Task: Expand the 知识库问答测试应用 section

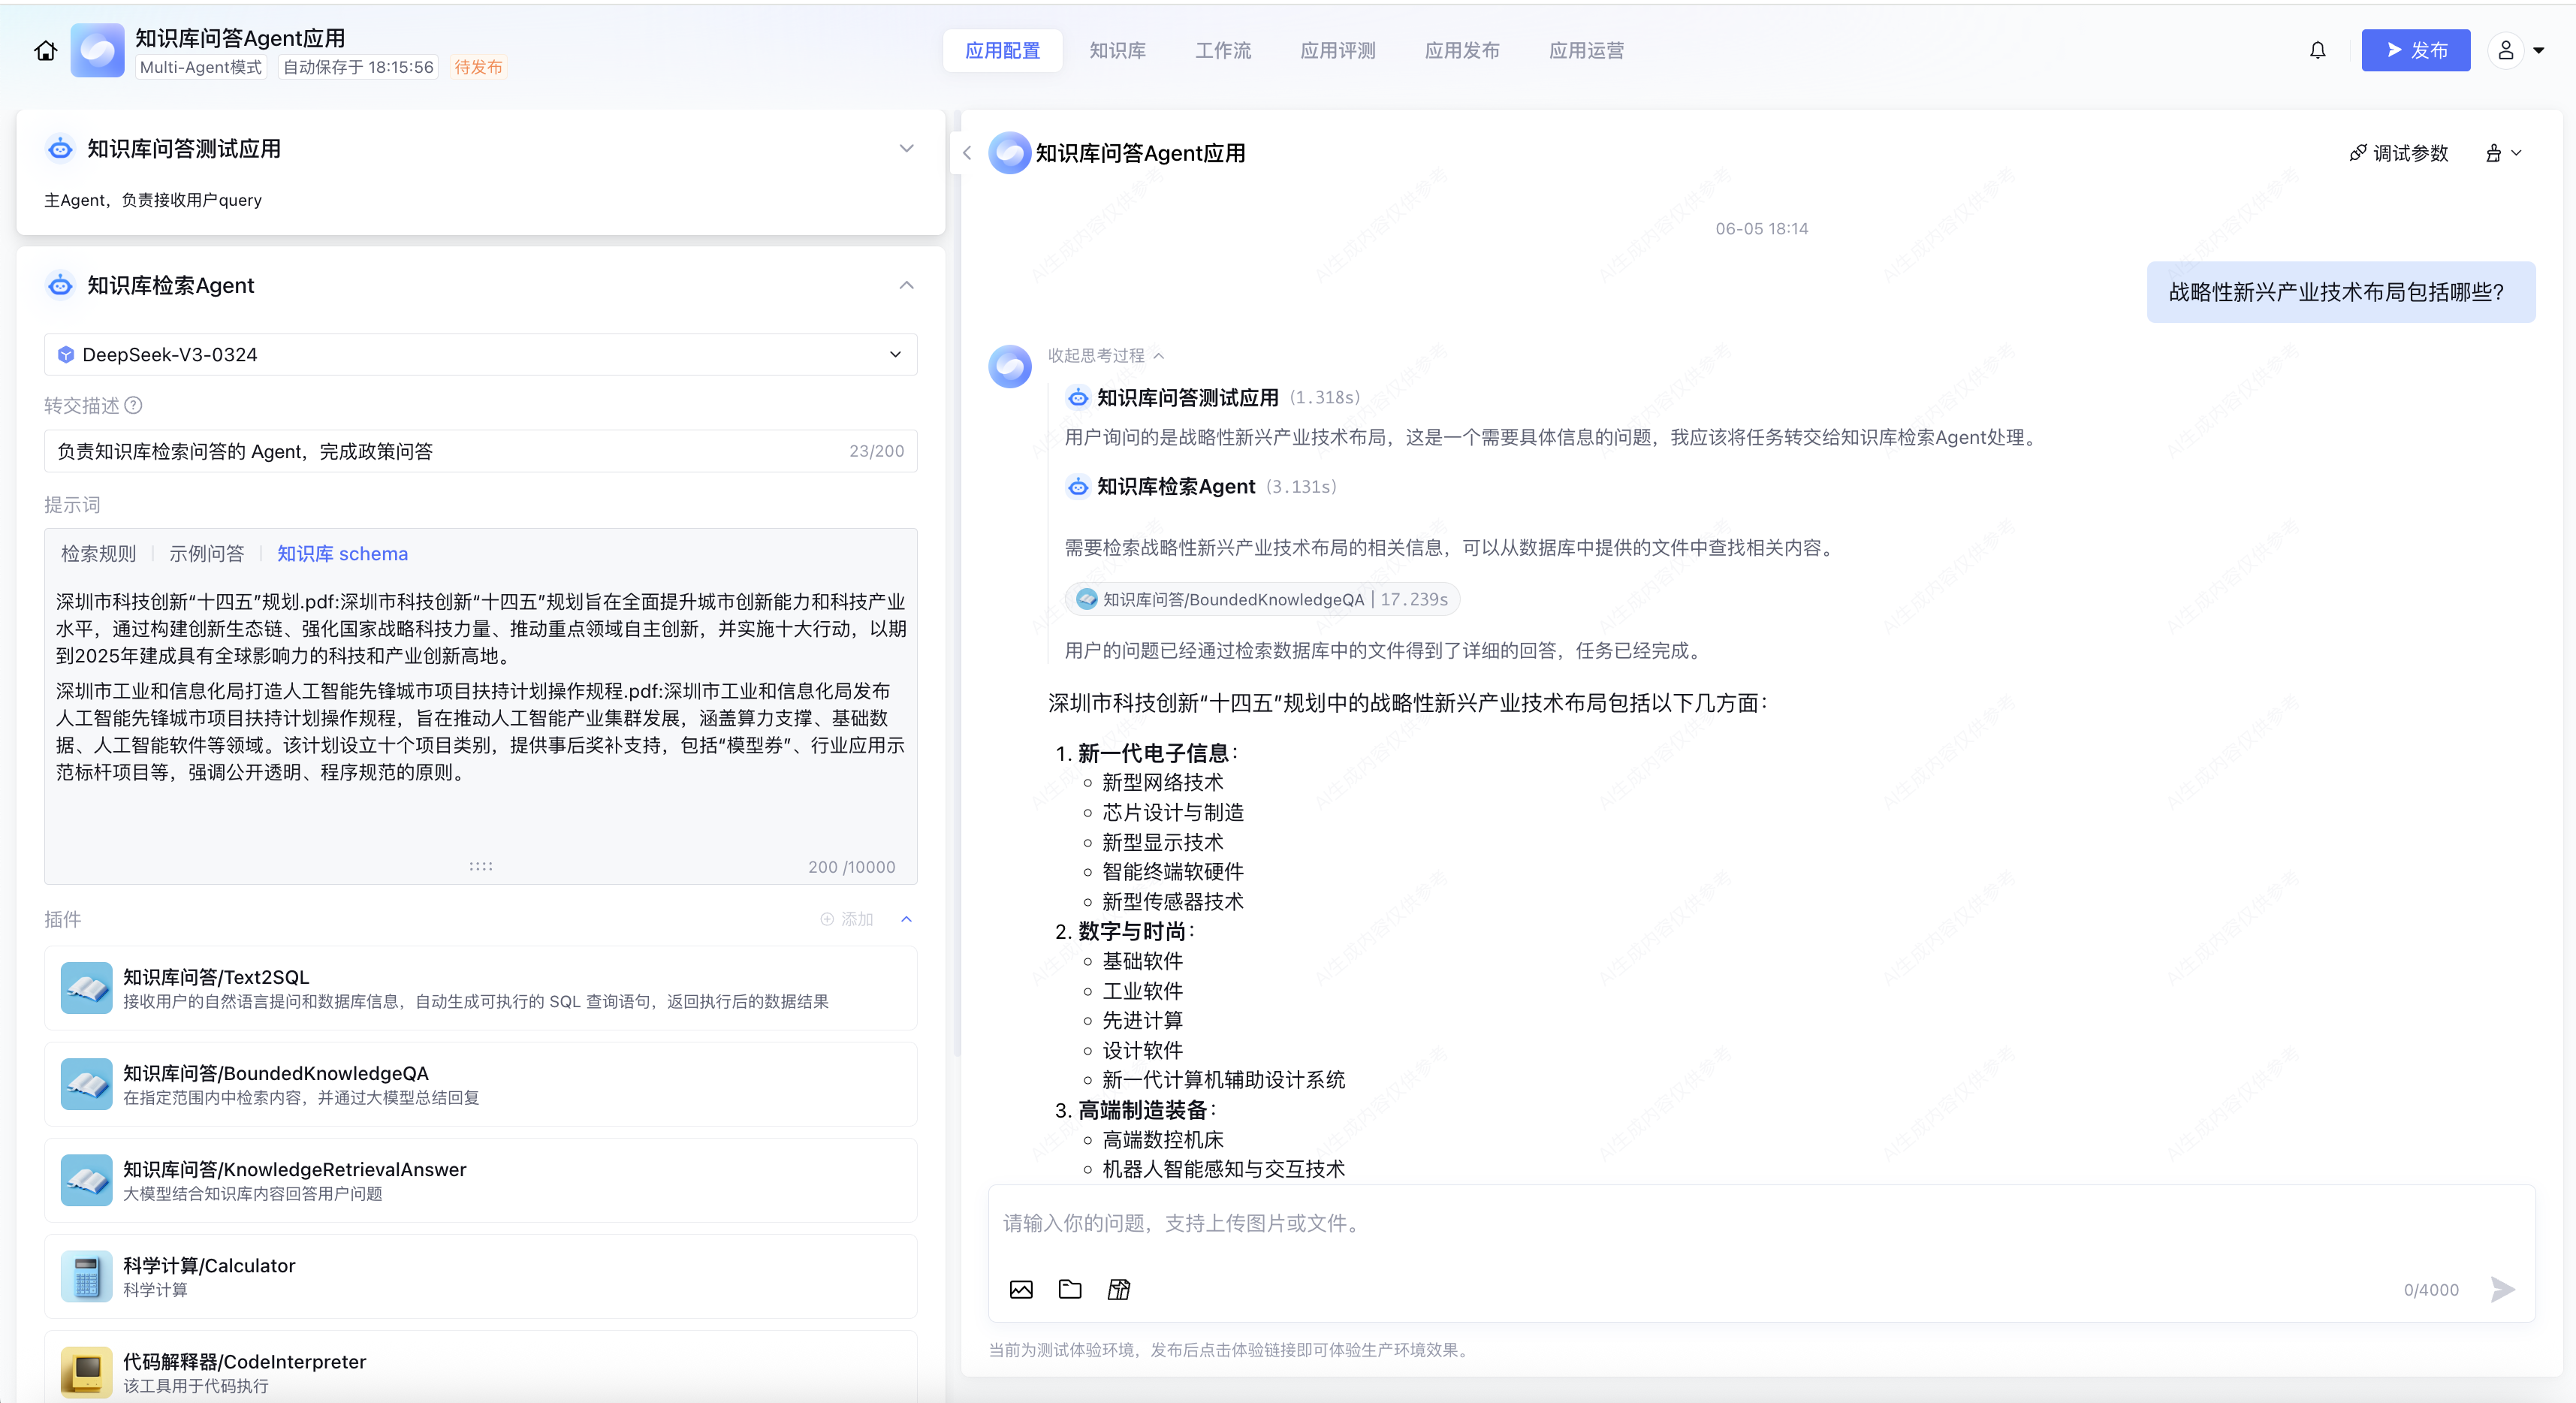Action: pyautogui.click(x=906, y=148)
